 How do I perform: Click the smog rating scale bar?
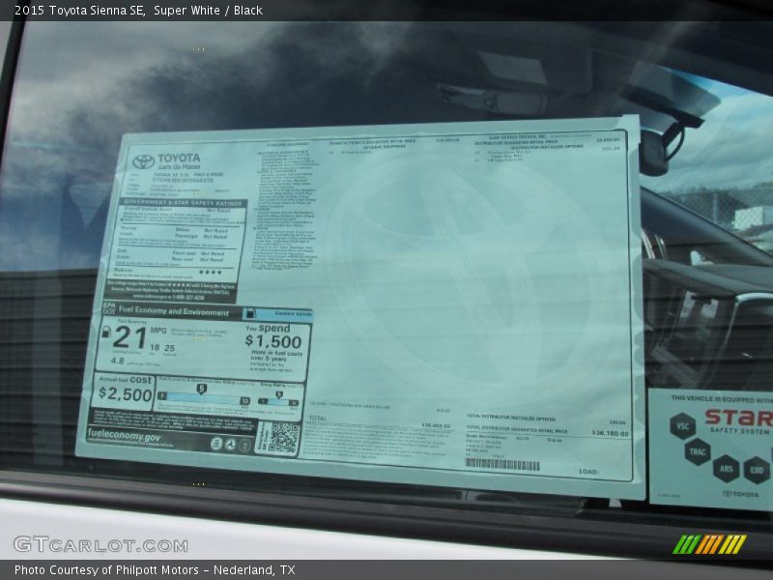tap(278, 400)
